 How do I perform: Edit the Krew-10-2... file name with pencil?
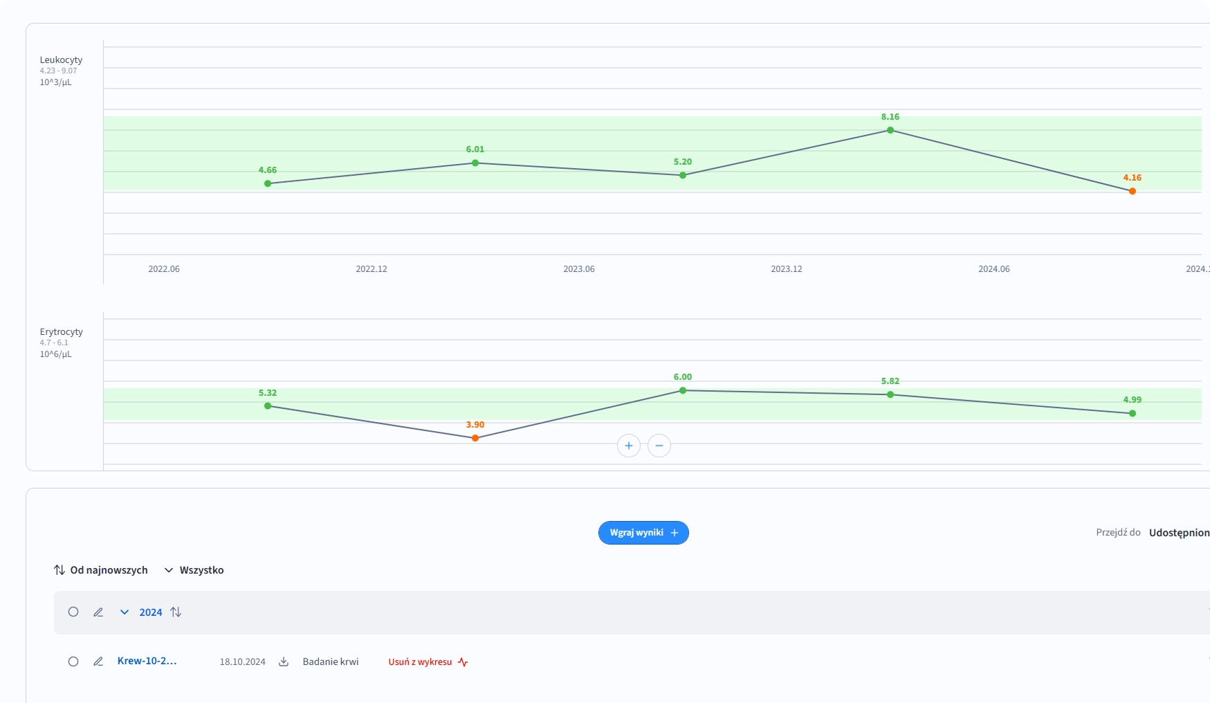point(98,661)
